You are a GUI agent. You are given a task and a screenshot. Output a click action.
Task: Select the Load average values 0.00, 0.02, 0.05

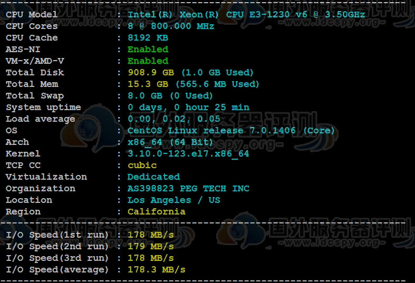click(x=174, y=119)
